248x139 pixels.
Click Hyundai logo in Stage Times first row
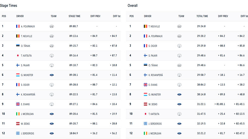[x=52, y=27]
